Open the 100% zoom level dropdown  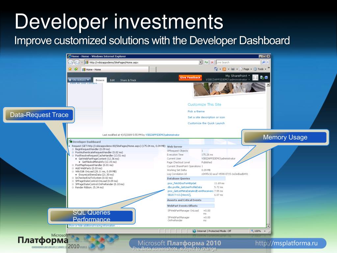[x=265, y=231]
